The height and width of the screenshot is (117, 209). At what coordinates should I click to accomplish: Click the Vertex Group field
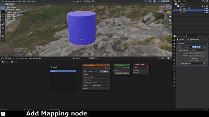pyautogui.click(x=196, y=64)
